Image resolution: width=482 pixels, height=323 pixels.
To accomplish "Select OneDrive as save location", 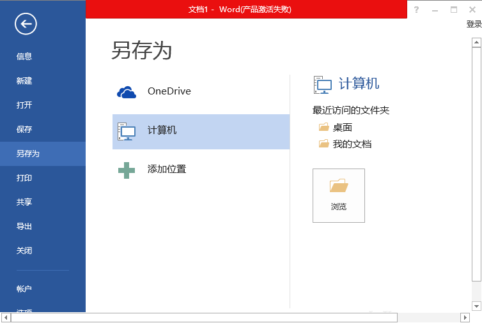I will pyautogui.click(x=201, y=91).
